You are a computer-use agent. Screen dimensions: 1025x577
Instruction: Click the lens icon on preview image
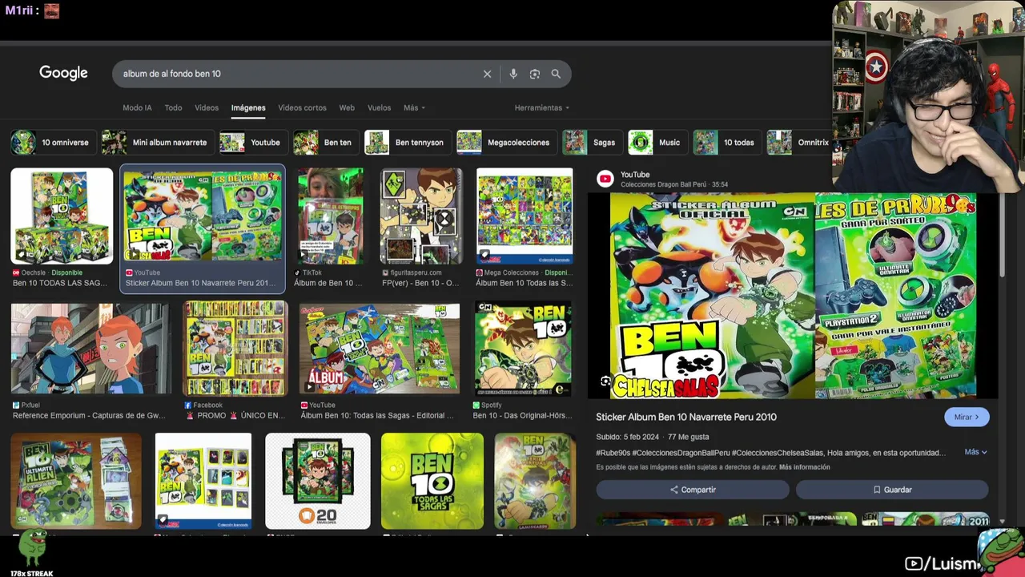pyautogui.click(x=605, y=381)
